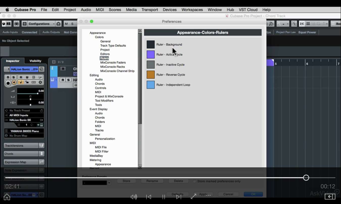
Task: Click the Activate Project power icon
Action: pos(4,24)
